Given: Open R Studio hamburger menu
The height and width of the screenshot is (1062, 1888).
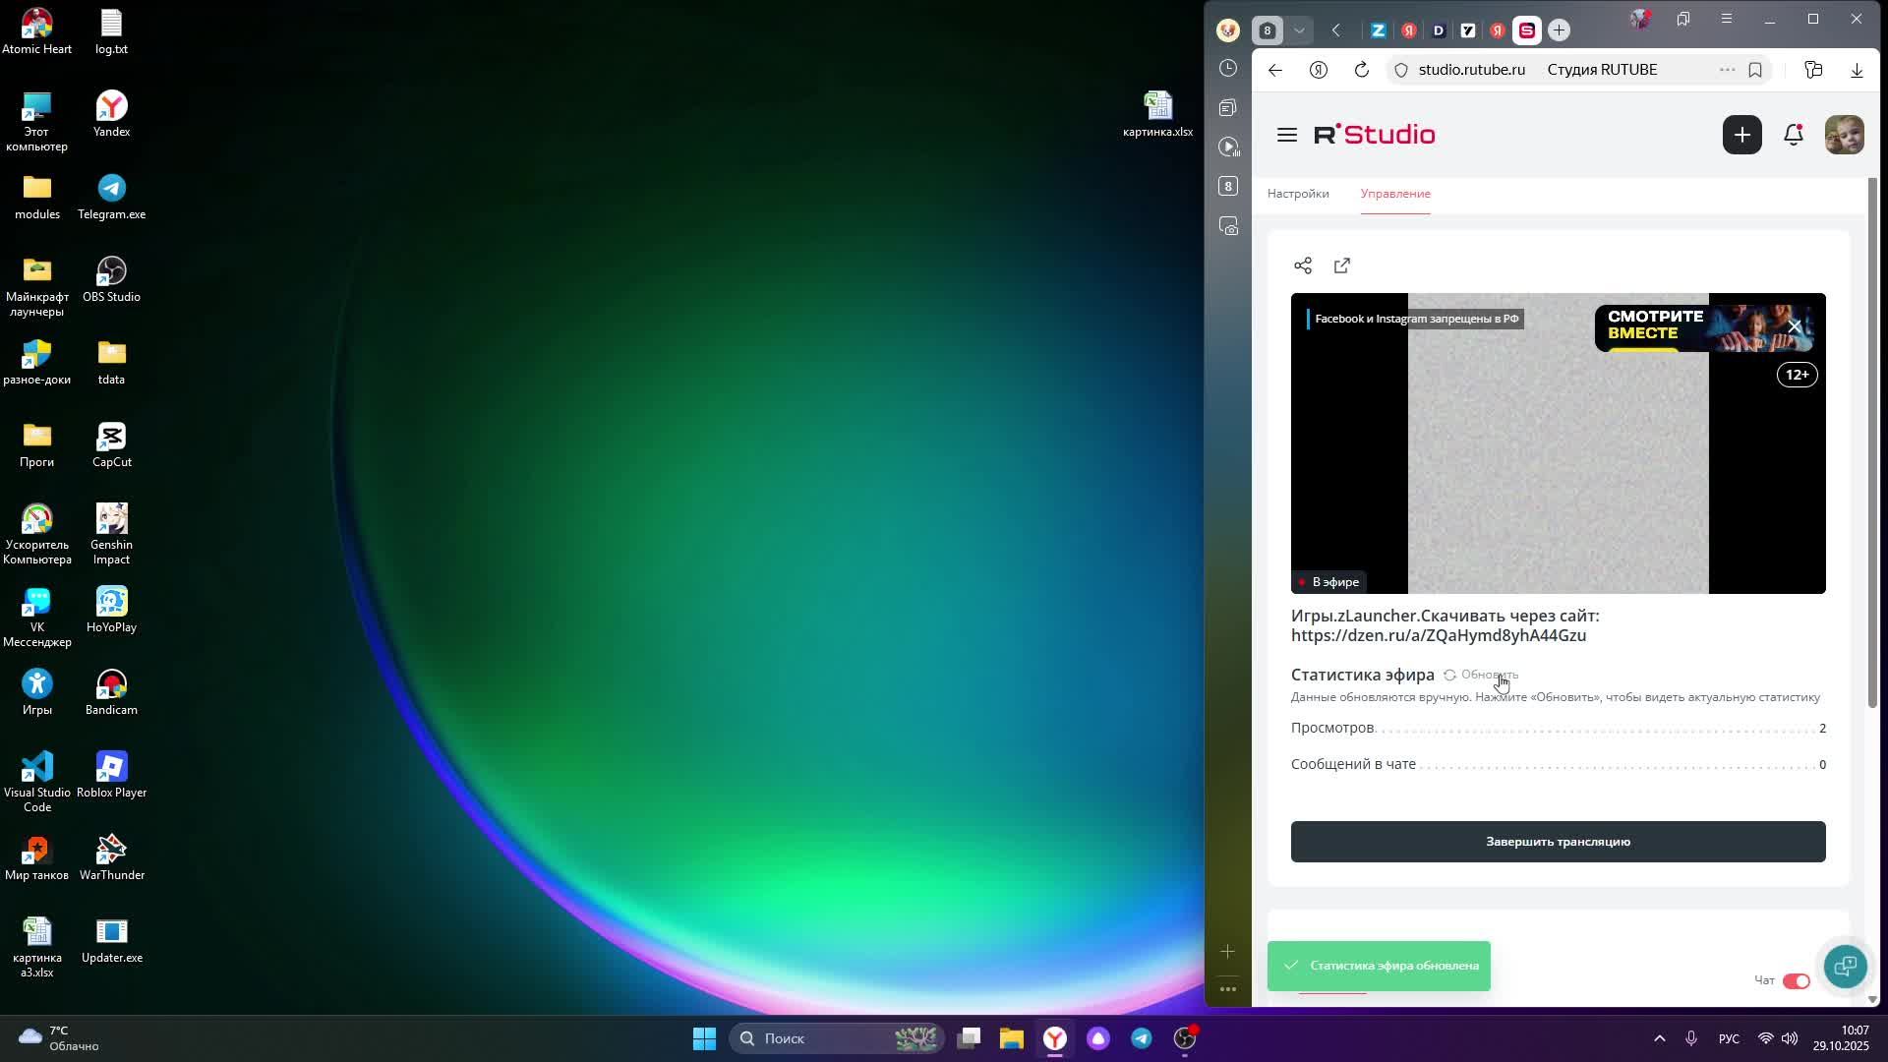Looking at the screenshot, I should pyautogui.click(x=1287, y=135).
